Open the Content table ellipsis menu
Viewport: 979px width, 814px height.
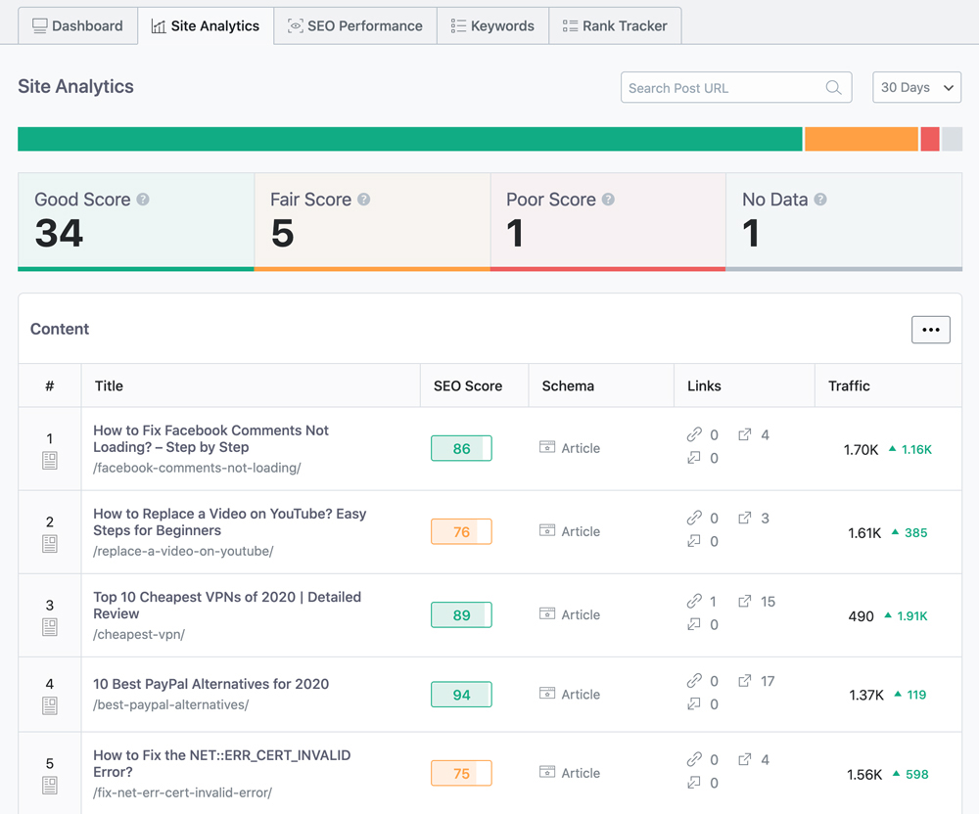point(931,330)
